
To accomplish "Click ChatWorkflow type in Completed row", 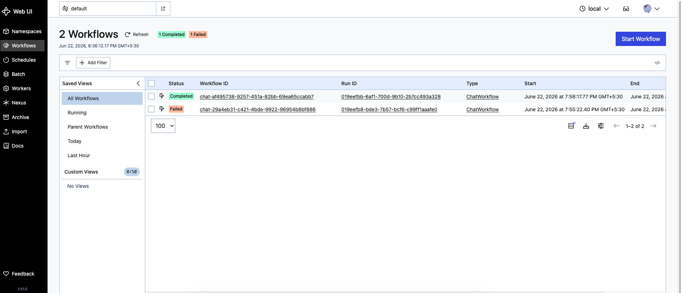I will pos(483,97).
